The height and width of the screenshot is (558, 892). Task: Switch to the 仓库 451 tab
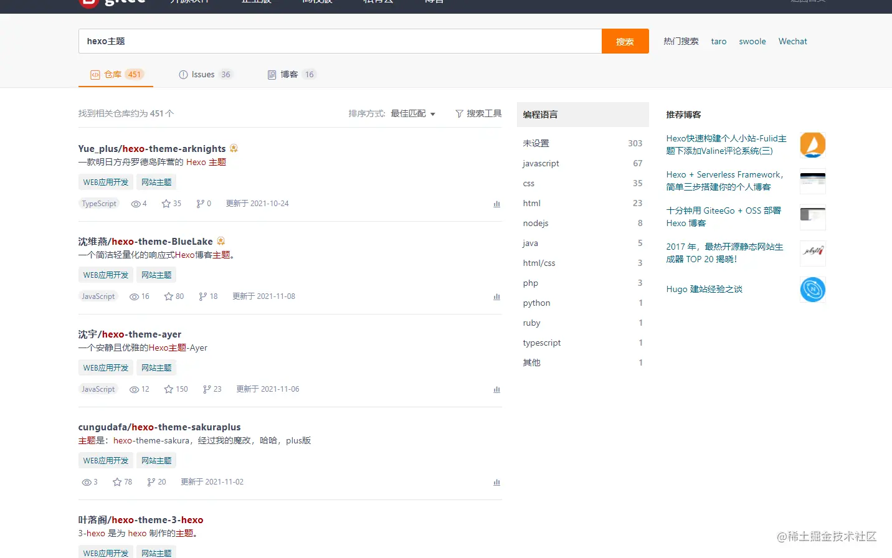[x=117, y=74]
